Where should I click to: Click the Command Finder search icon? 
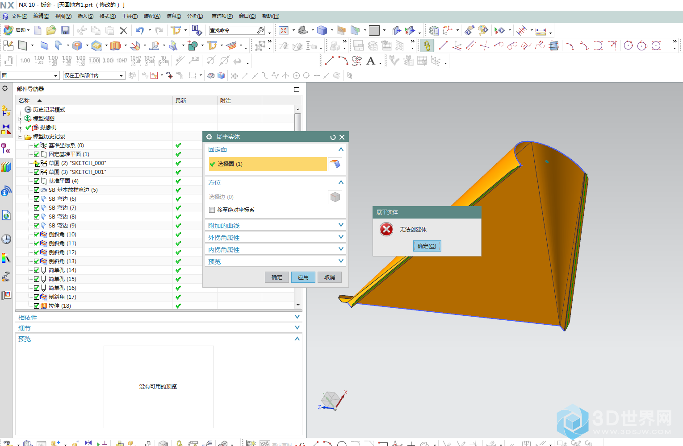tap(261, 30)
